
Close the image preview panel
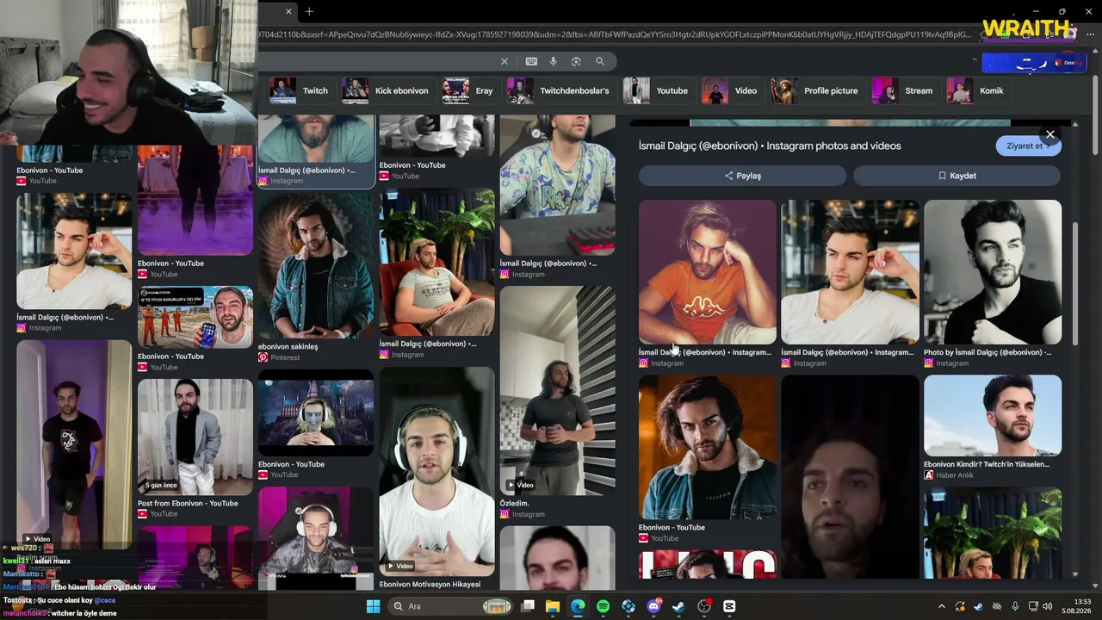click(x=1049, y=134)
